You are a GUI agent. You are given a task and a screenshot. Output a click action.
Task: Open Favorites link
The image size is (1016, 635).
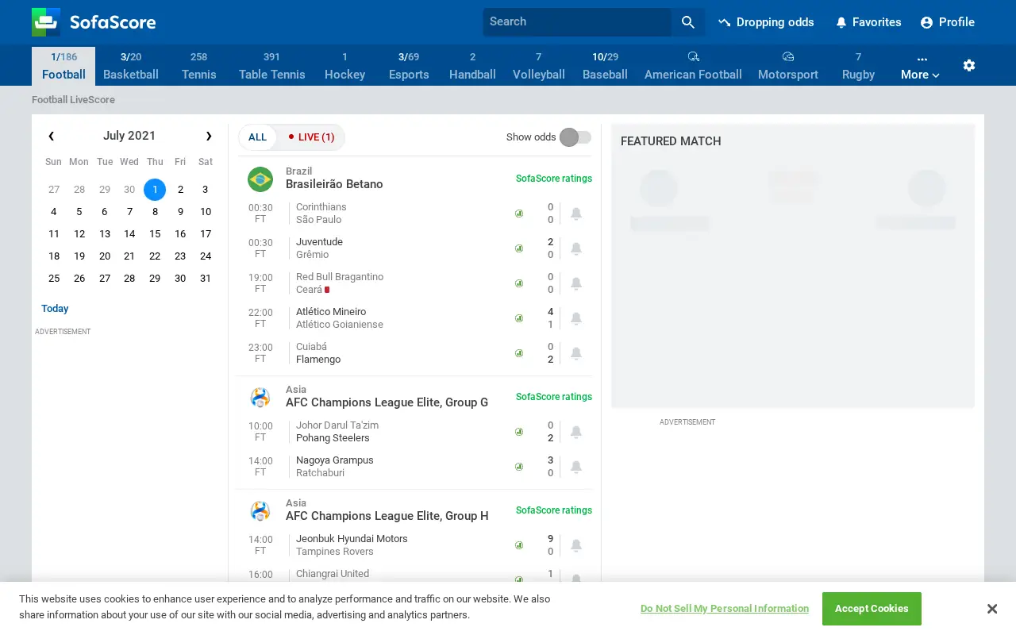pos(868,22)
